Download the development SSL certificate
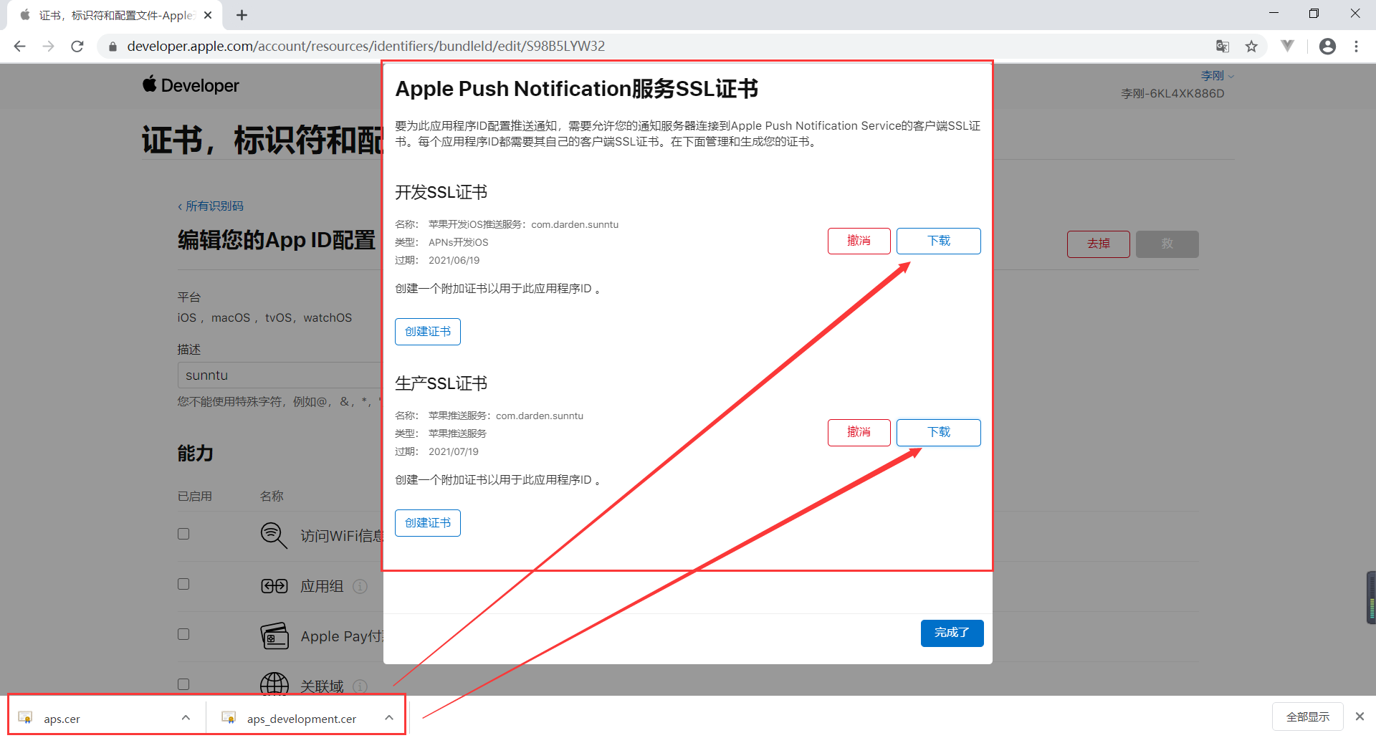 pyautogui.click(x=938, y=241)
